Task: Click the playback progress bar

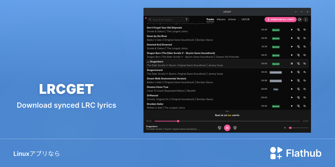Action: click(227, 121)
